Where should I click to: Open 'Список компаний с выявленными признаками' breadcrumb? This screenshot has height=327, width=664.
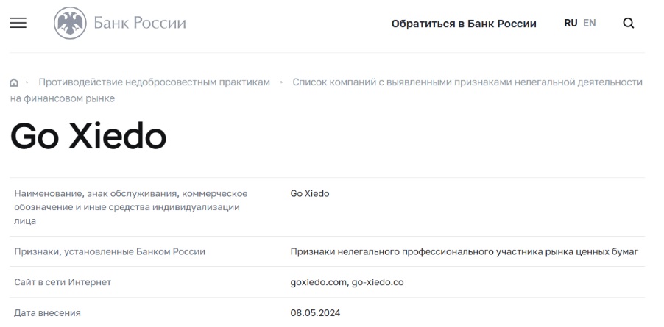pos(467,82)
